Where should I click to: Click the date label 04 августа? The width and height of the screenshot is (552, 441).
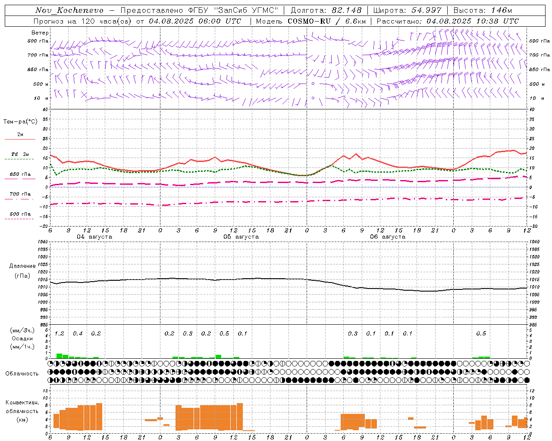click(x=94, y=237)
